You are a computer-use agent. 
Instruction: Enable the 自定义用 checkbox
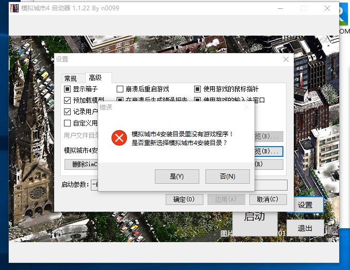tap(67, 123)
